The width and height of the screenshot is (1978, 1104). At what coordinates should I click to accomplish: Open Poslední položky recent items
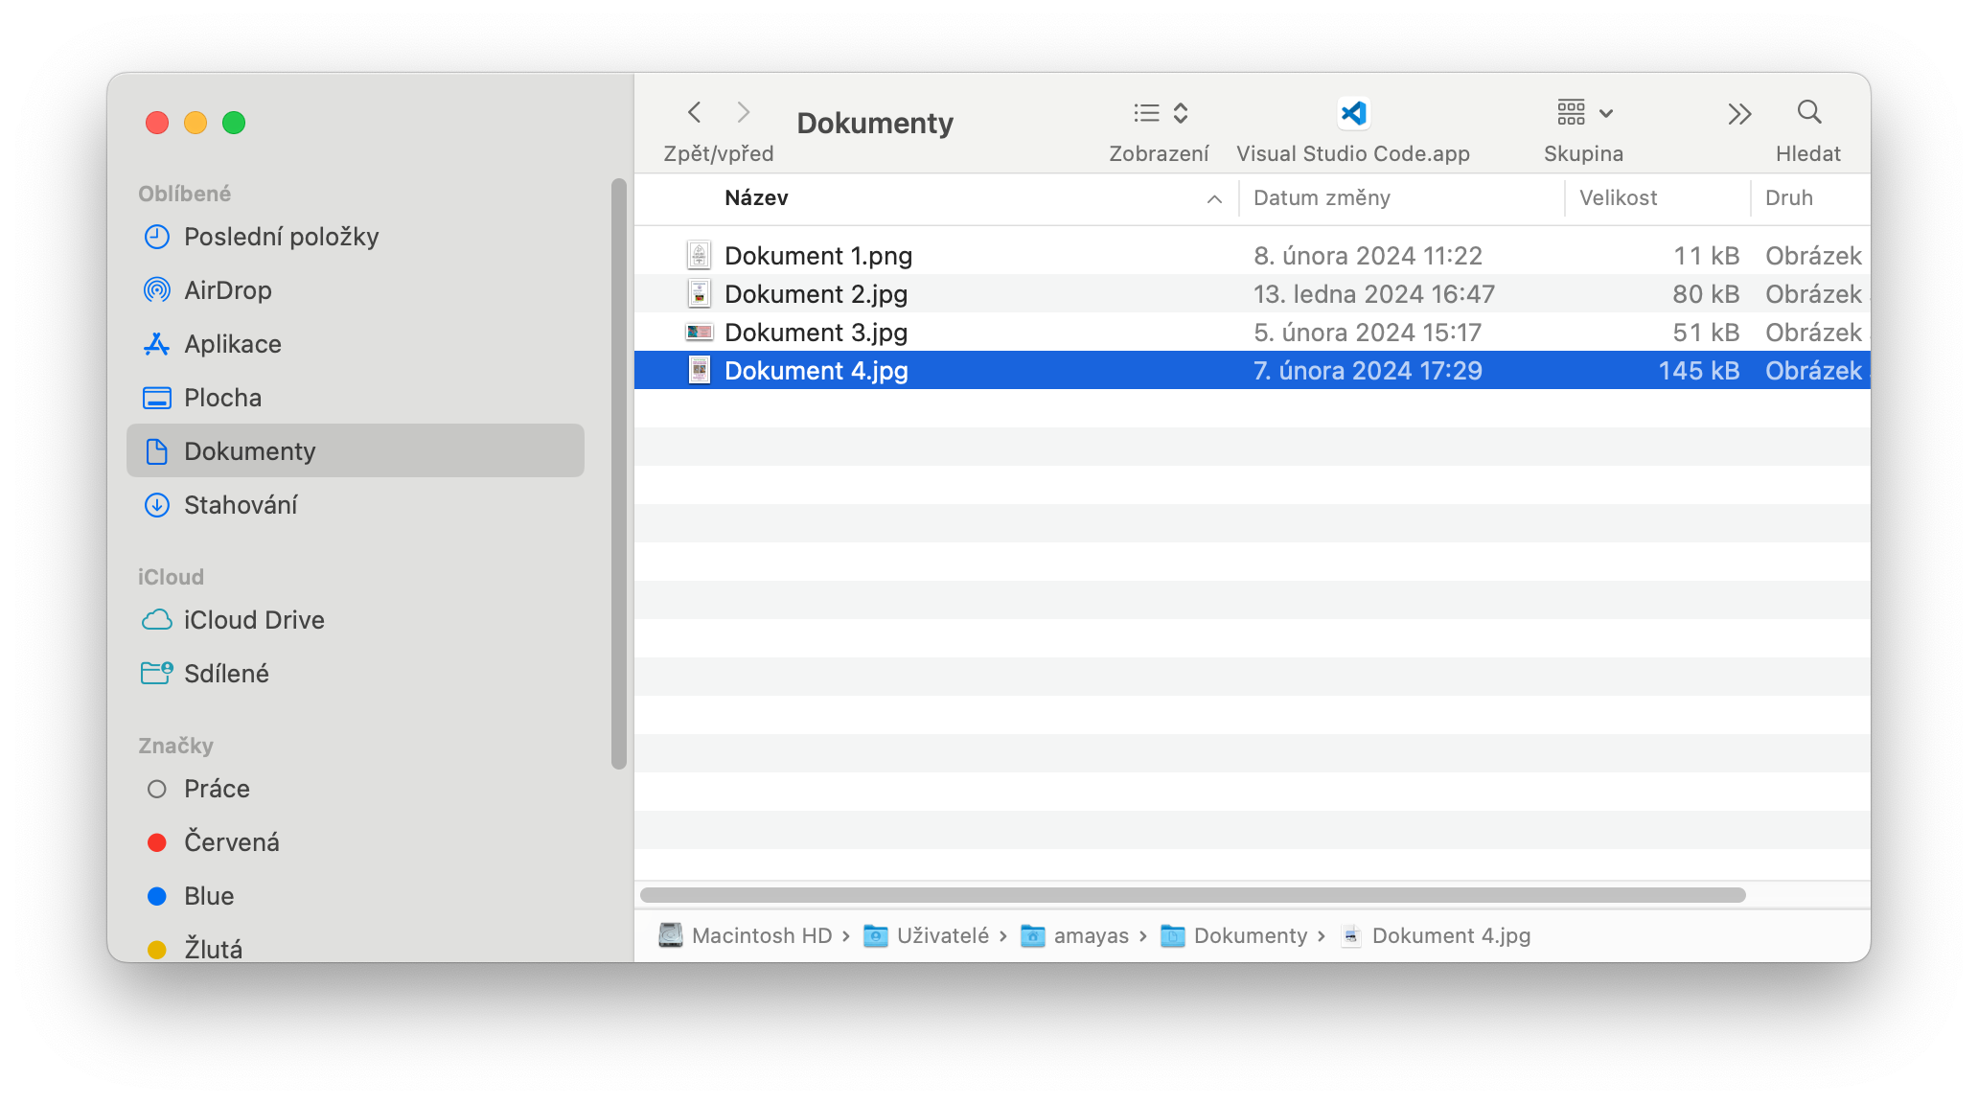tap(281, 237)
